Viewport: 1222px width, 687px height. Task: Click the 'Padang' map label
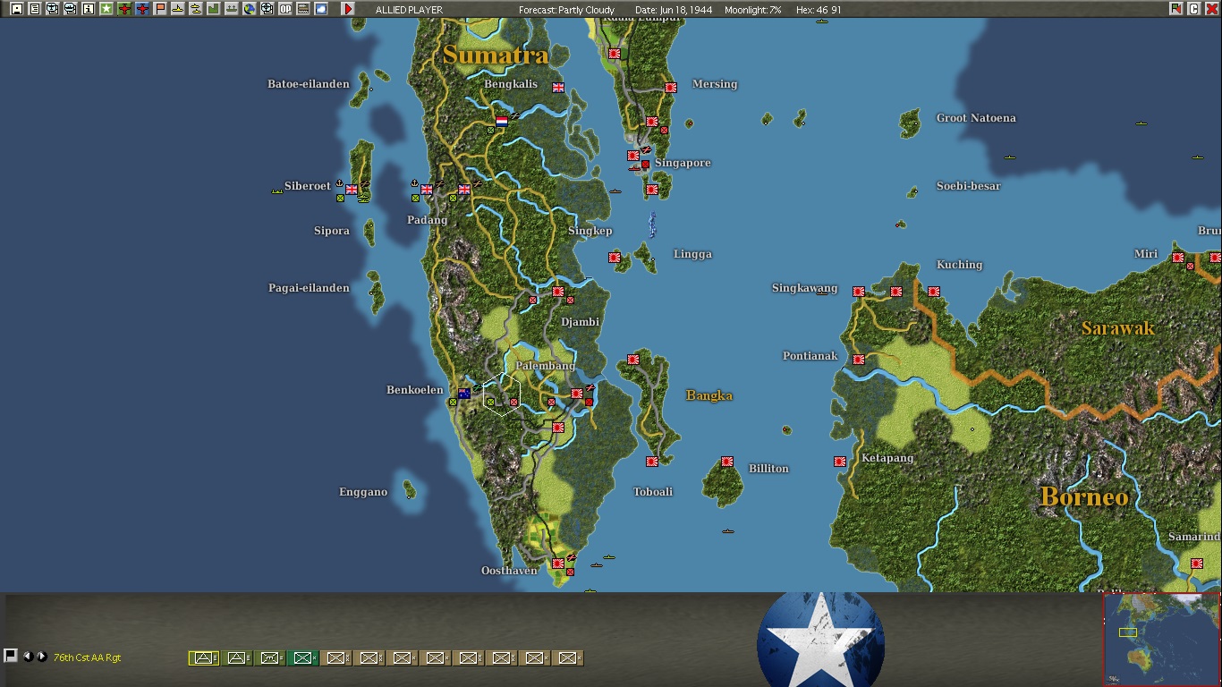pyautogui.click(x=427, y=220)
